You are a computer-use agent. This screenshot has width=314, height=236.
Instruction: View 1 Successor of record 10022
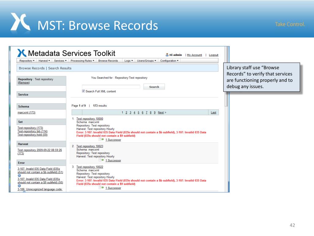point(113,188)
